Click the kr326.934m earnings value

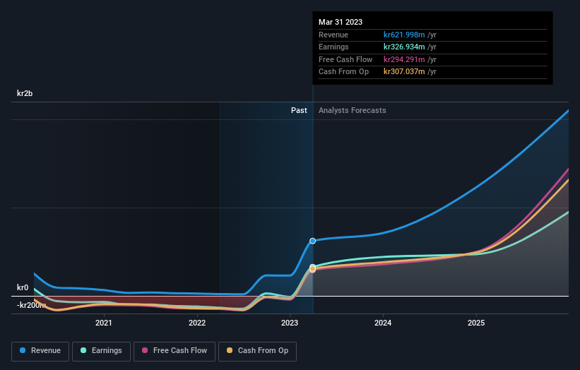click(404, 47)
